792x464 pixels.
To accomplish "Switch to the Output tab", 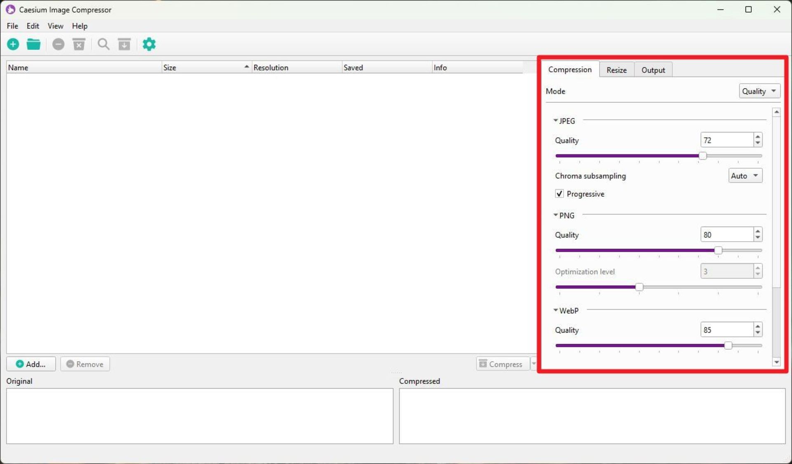I will tap(653, 70).
